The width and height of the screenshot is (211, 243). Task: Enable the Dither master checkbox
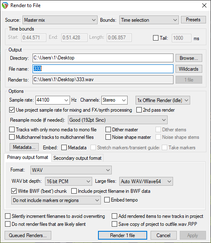[108, 129]
